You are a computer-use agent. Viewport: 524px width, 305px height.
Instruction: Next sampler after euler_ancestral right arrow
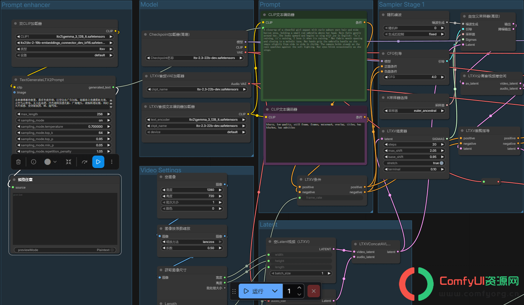pos(443,111)
